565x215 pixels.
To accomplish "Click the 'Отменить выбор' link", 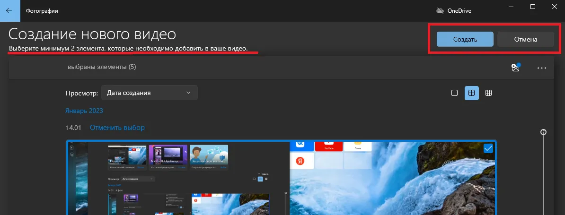I will point(117,128).
